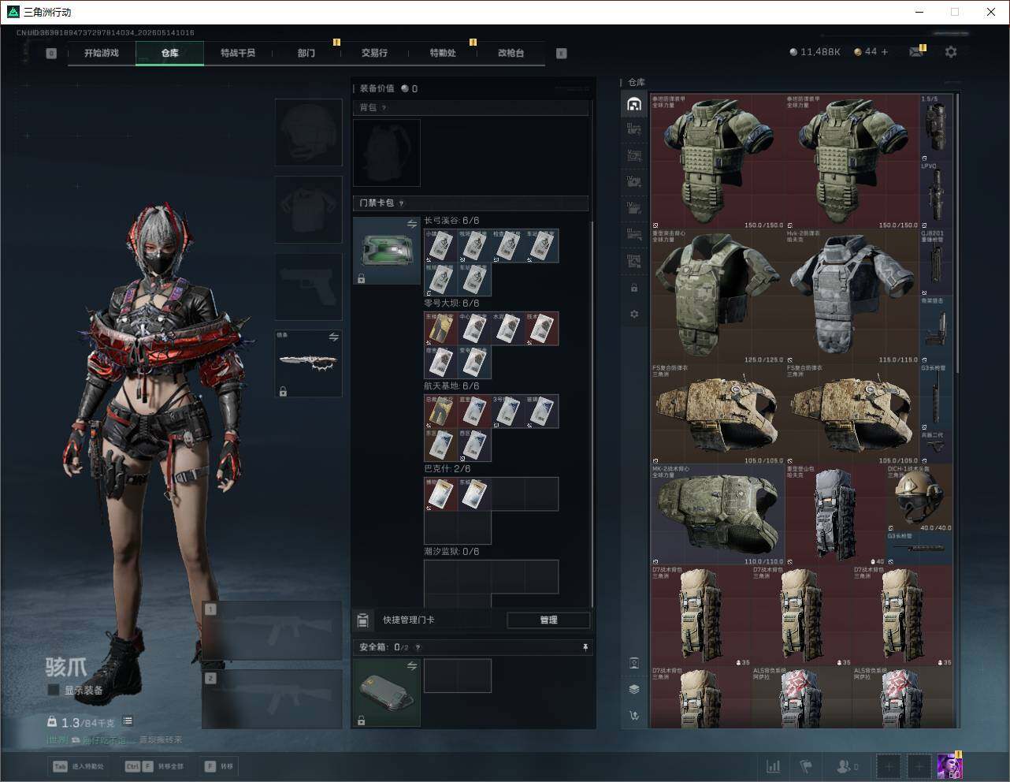Click the 零号大坝: 6/6 label
The image size is (1010, 782).
(x=451, y=303)
